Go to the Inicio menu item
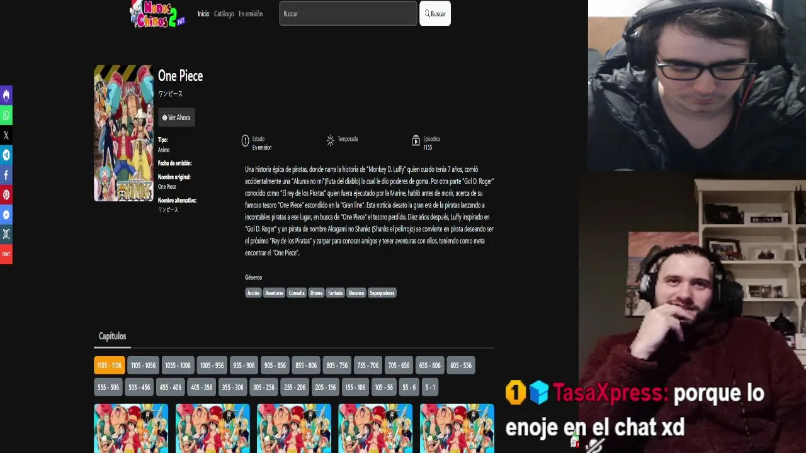806x453 pixels. 203,14
